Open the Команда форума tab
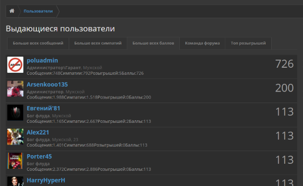The image size is (303, 186). tap(203, 43)
